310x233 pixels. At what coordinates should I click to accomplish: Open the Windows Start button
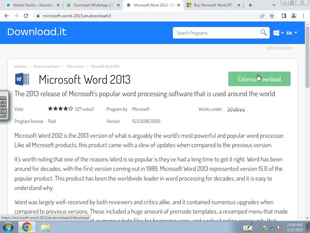8,227
